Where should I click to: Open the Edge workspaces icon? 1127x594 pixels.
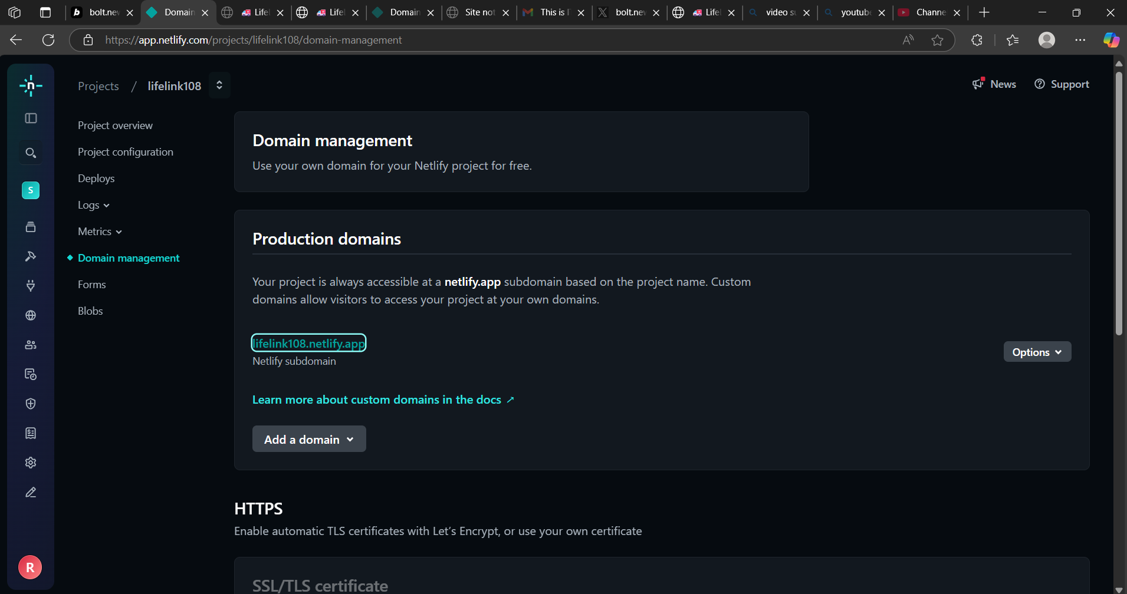tap(15, 12)
